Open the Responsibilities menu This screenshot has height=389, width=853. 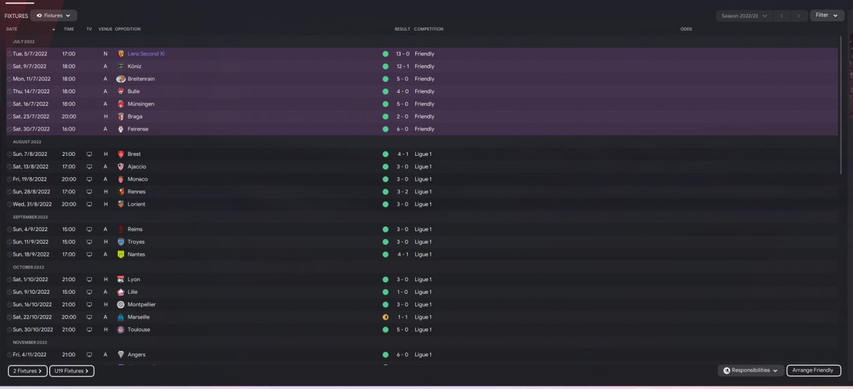[750, 370]
